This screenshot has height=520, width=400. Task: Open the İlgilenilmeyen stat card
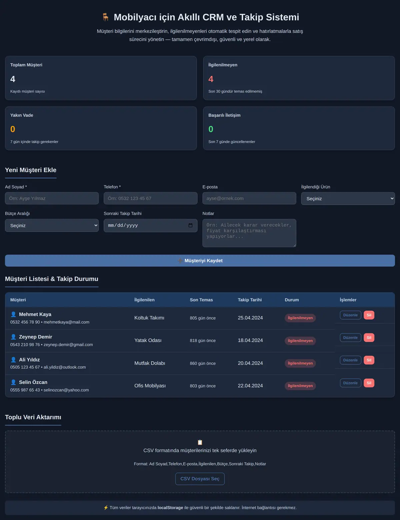point(299,78)
